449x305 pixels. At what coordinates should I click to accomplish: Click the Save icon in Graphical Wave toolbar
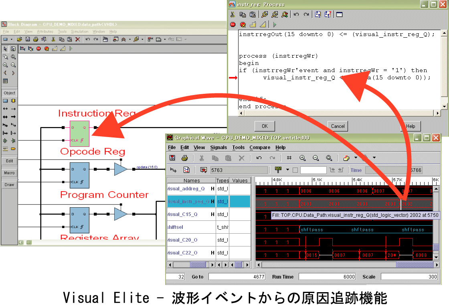pos(172,158)
